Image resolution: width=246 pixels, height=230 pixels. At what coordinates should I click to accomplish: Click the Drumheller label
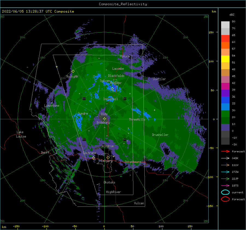pyautogui.click(x=160, y=135)
